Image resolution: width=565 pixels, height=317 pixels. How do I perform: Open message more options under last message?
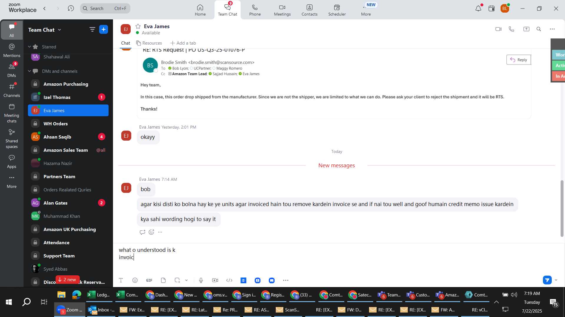pos(160,232)
